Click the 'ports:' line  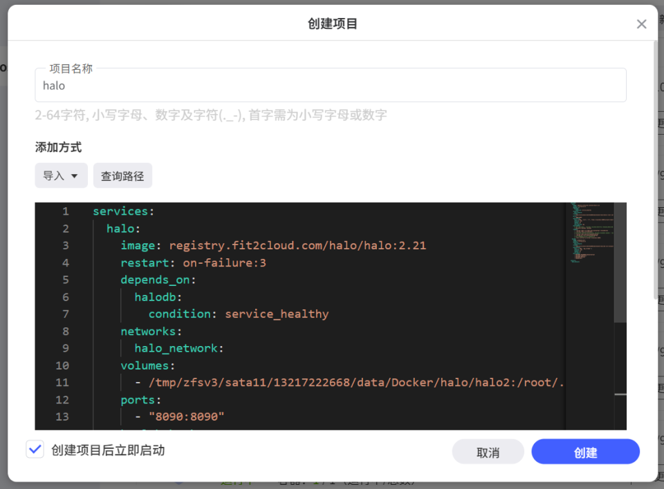tap(140, 400)
